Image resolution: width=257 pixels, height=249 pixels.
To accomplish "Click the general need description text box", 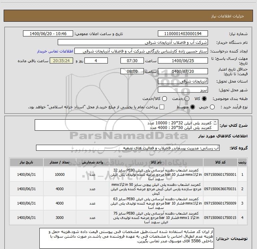I will 126,125.
